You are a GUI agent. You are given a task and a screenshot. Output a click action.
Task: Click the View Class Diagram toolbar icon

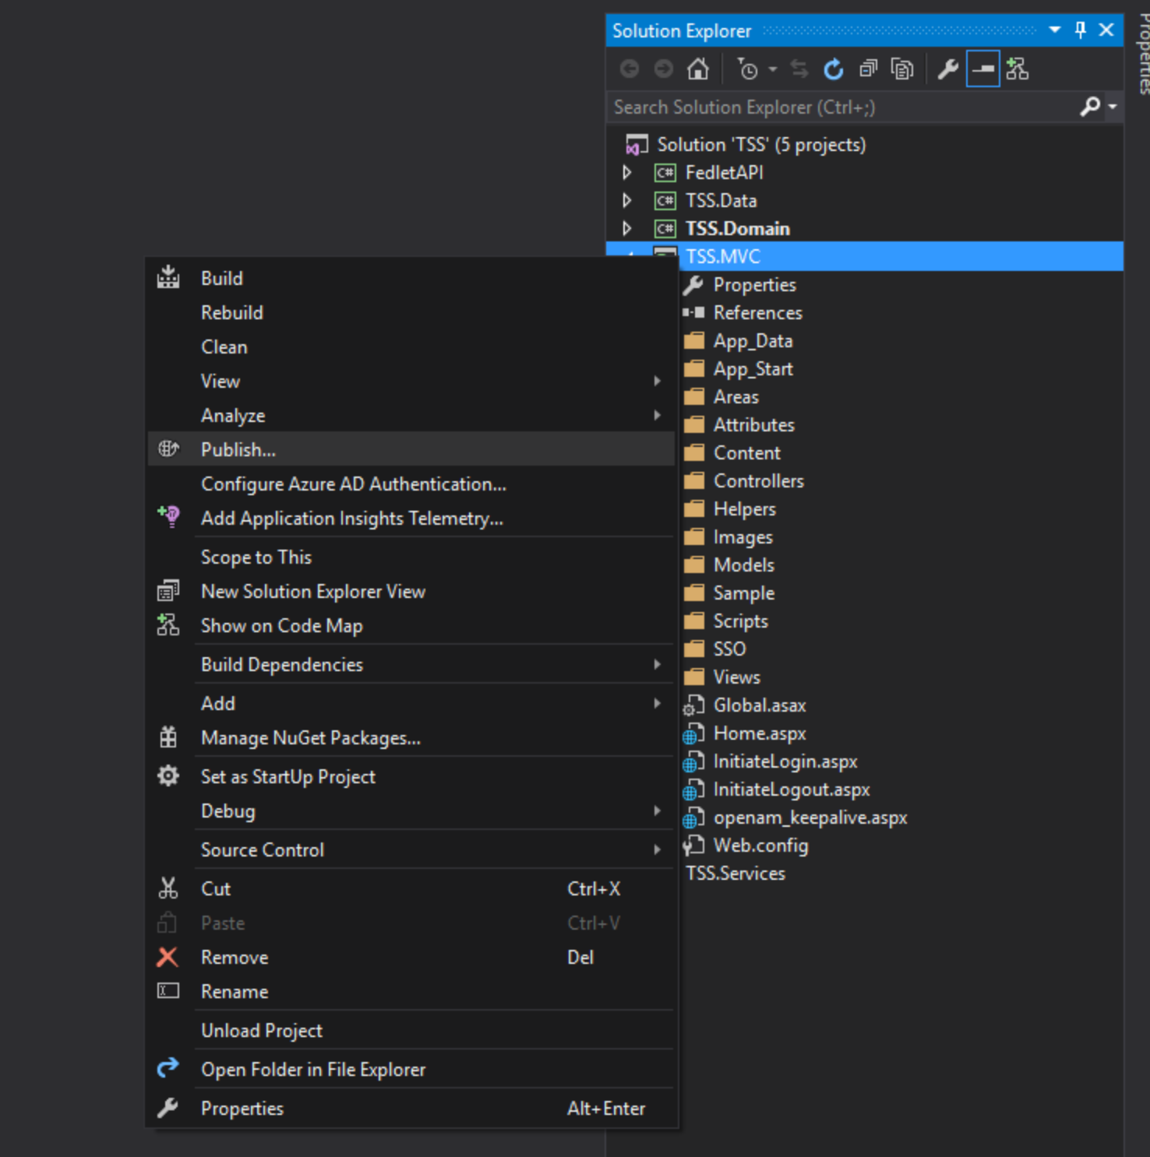[1017, 69]
